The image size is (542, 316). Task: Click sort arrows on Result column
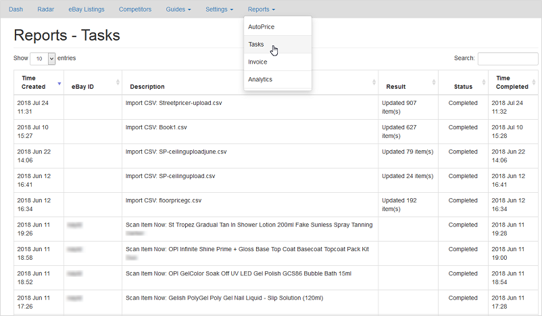pos(431,83)
